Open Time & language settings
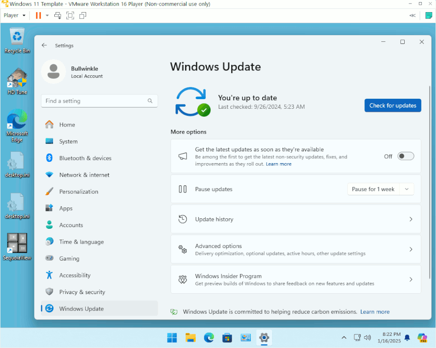 click(99, 242)
